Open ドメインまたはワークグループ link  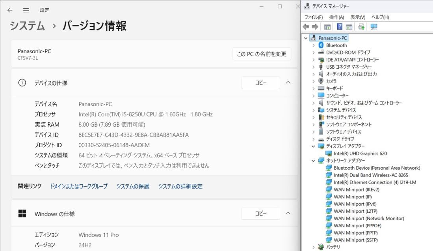click(x=79, y=186)
